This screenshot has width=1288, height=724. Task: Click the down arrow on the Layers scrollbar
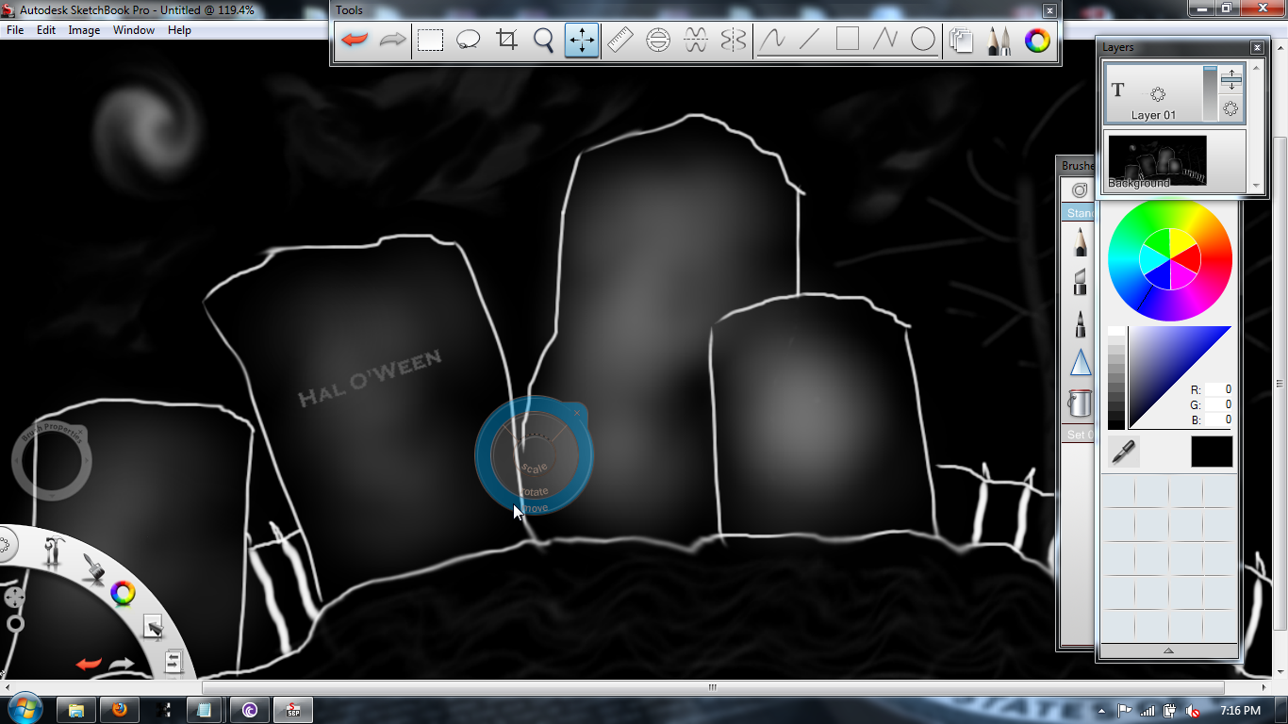1255,186
